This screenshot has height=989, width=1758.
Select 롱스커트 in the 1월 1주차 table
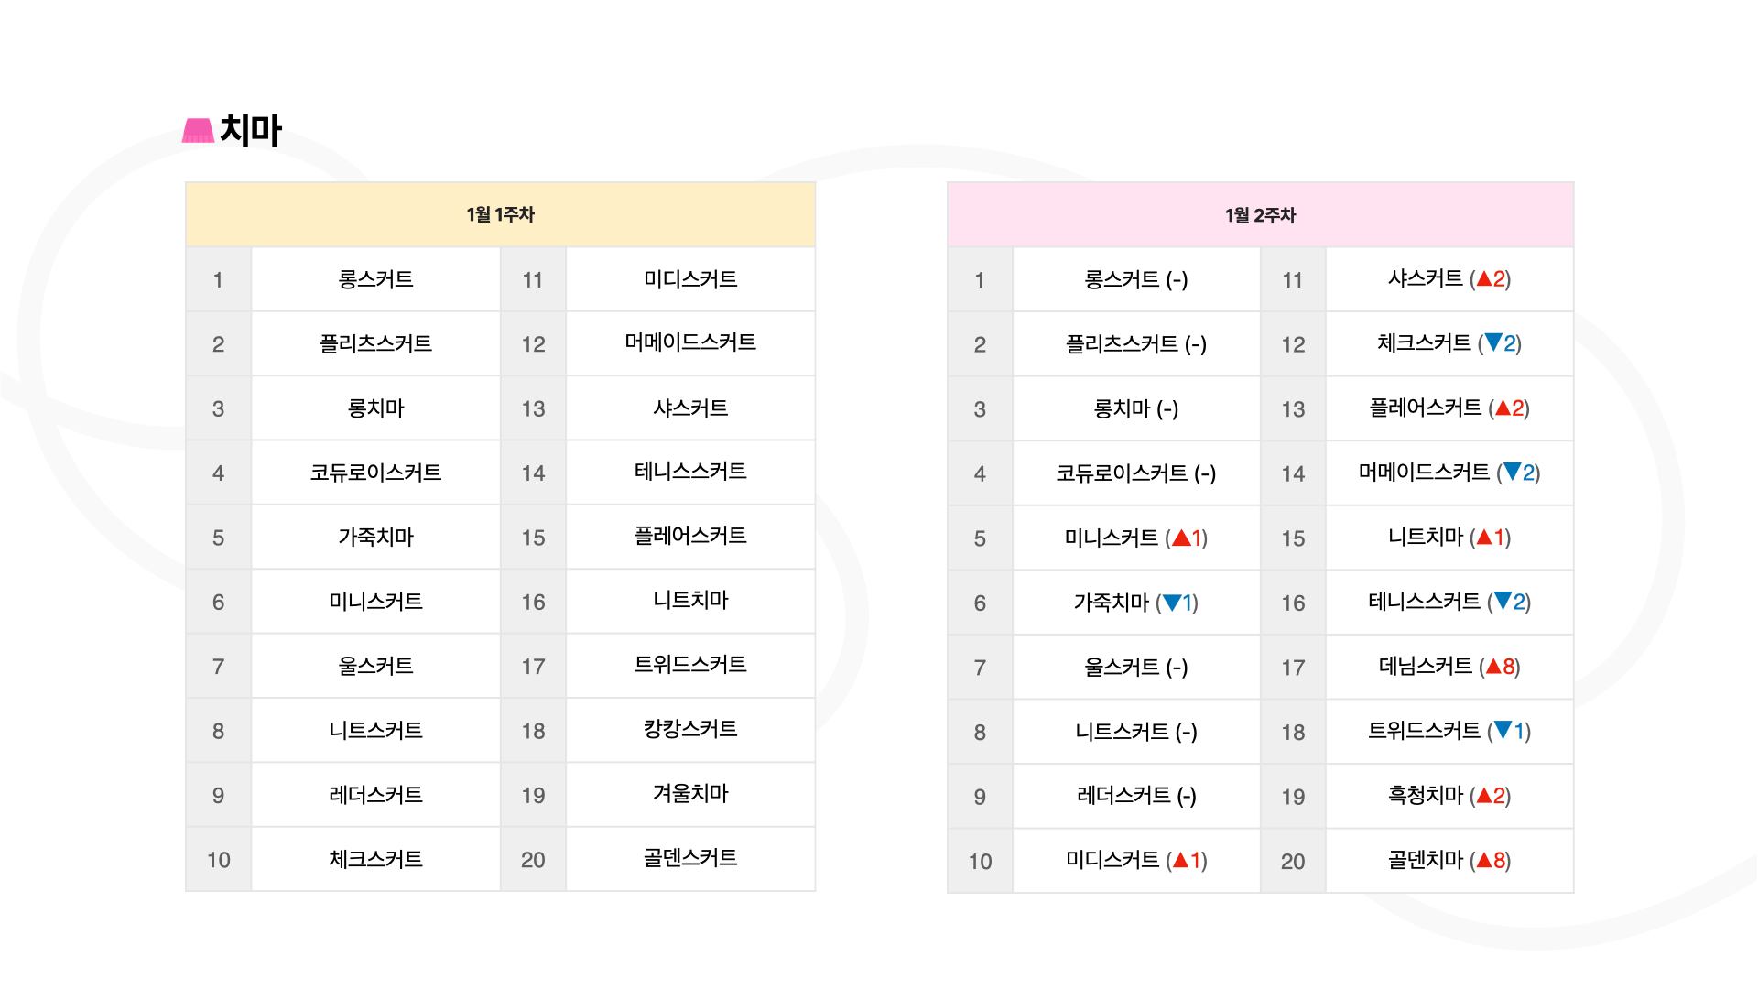[375, 279]
